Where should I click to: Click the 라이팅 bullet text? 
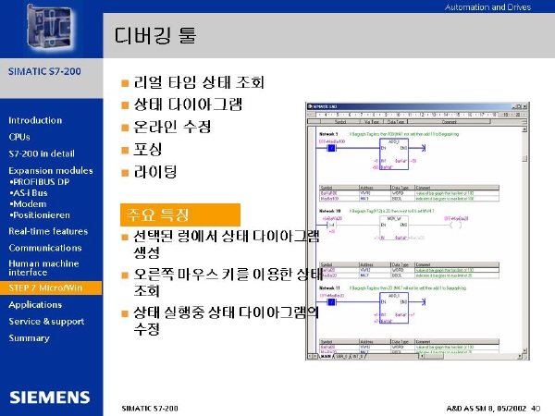click(x=155, y=172)
